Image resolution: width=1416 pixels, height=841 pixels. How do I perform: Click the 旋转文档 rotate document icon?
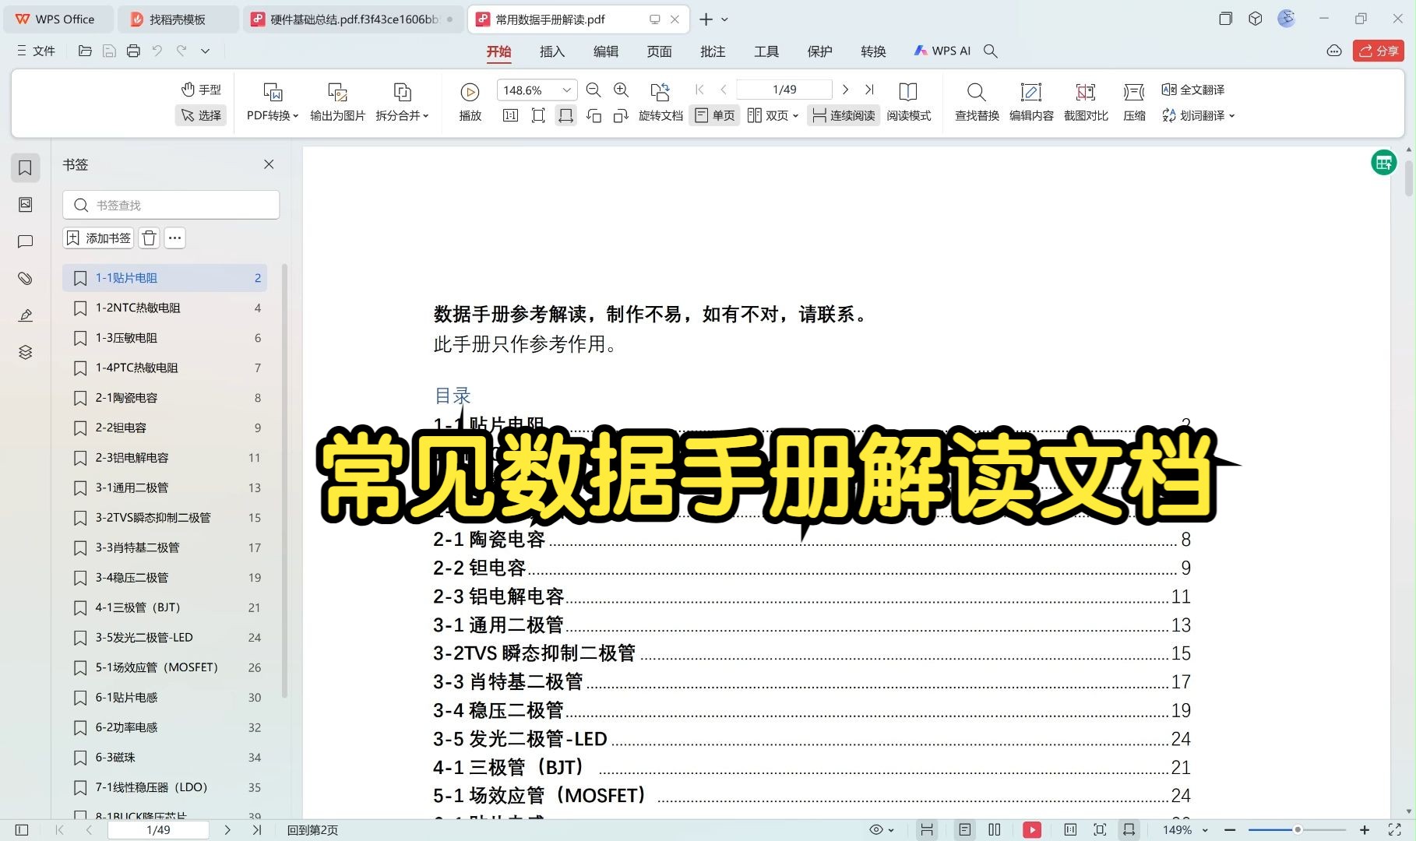[x=660, y=92]
